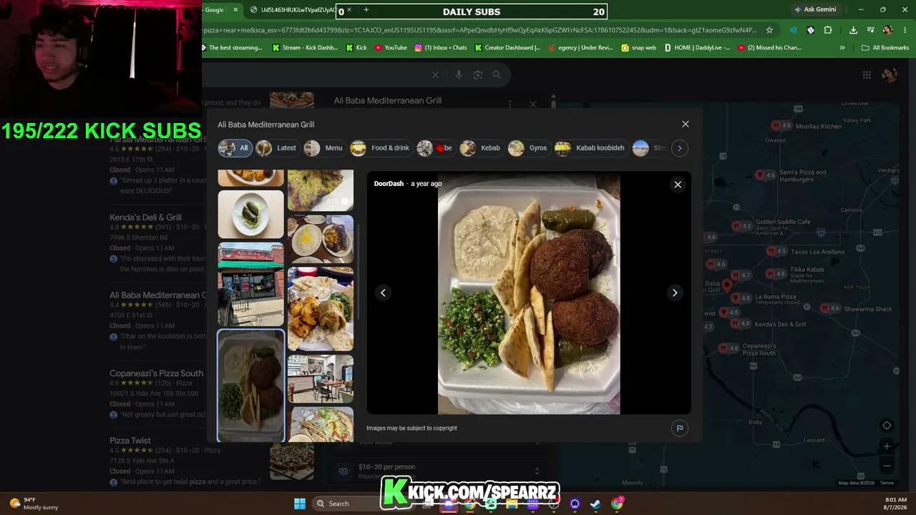Open the snap web bookmark
Screen dimensions: 916x515
(639, 48)
